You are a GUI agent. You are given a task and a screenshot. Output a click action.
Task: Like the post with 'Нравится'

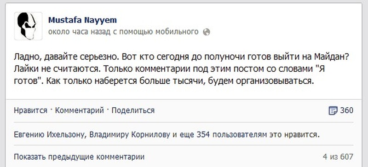[x=30, y=110]
